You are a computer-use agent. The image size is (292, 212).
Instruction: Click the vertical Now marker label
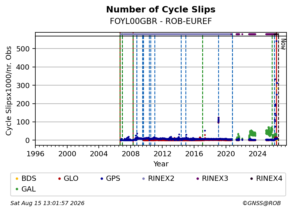(x=283, y=44)
